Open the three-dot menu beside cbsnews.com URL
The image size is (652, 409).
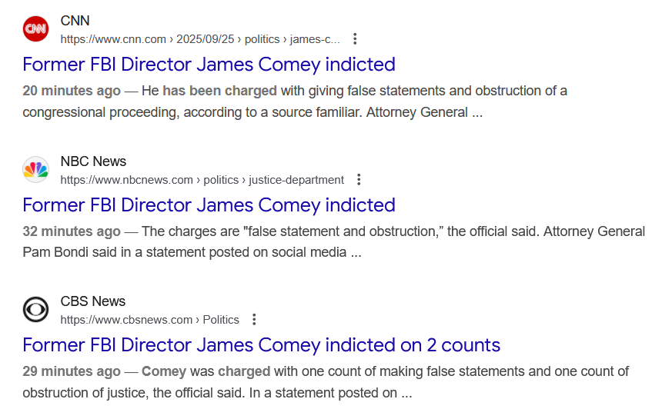pos(254,320)
